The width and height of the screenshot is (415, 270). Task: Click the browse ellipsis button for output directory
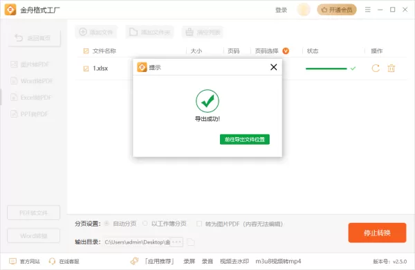pyautogui.click(x=176, y=242)
